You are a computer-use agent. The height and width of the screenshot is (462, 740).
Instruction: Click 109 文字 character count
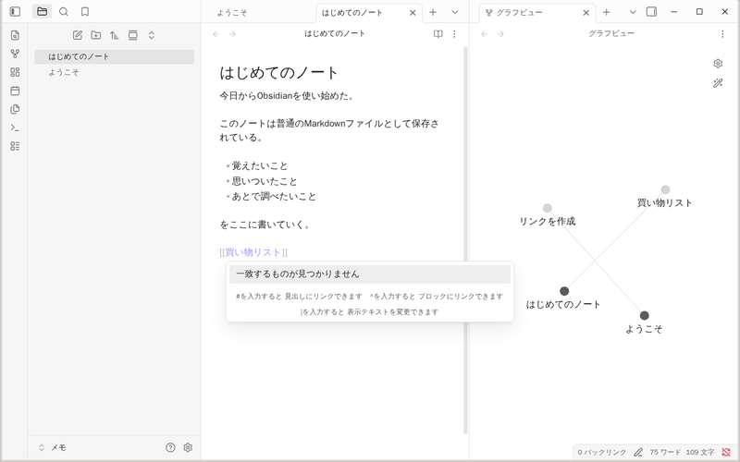tap(700, 453)
